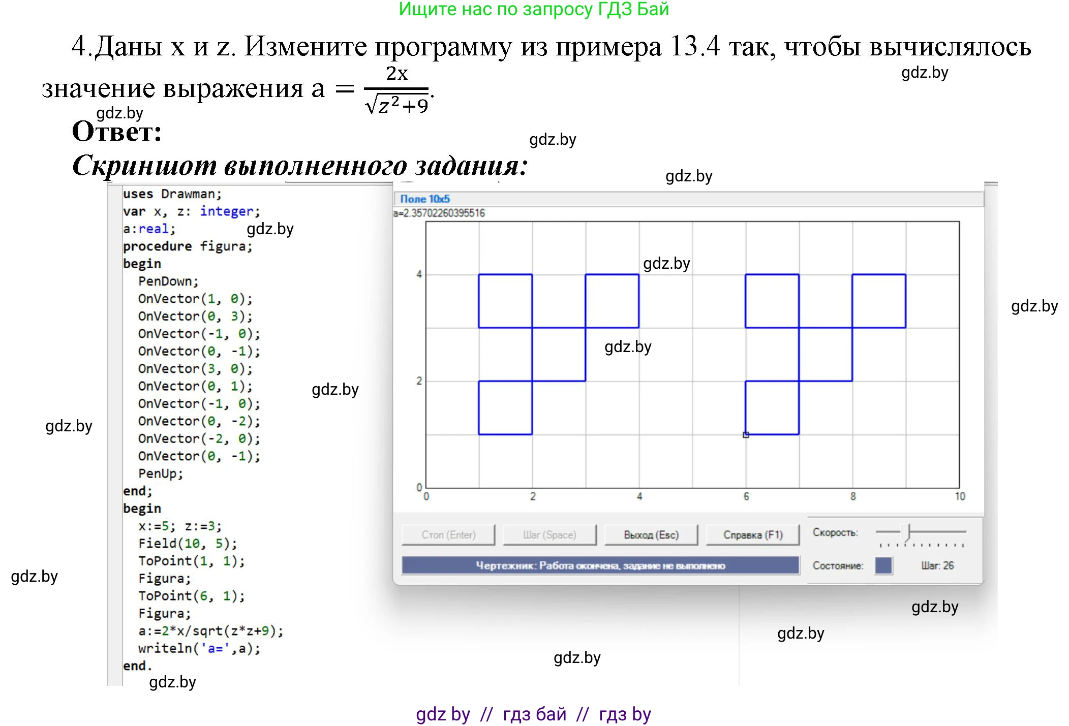Click the 'PenDown;' code line
Screen dimensions: 1069x726
[x=168, y=281]
